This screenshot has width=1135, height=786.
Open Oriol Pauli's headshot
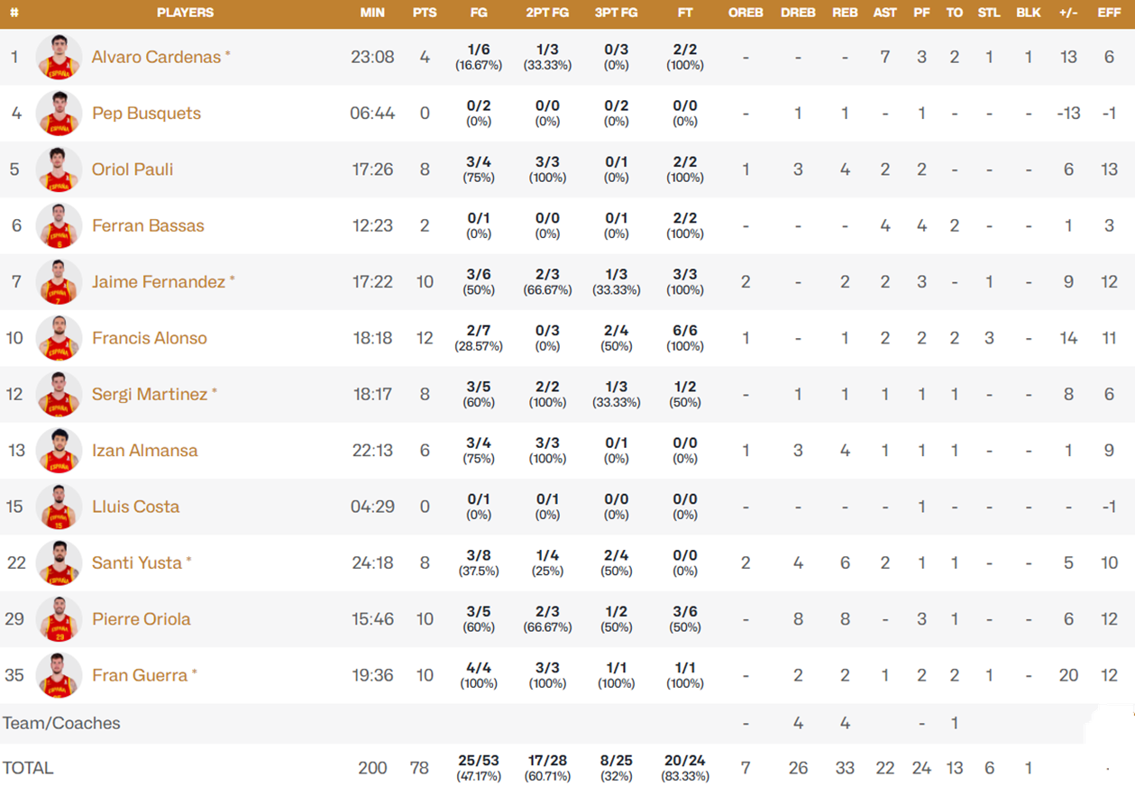[x=59, y=169]
